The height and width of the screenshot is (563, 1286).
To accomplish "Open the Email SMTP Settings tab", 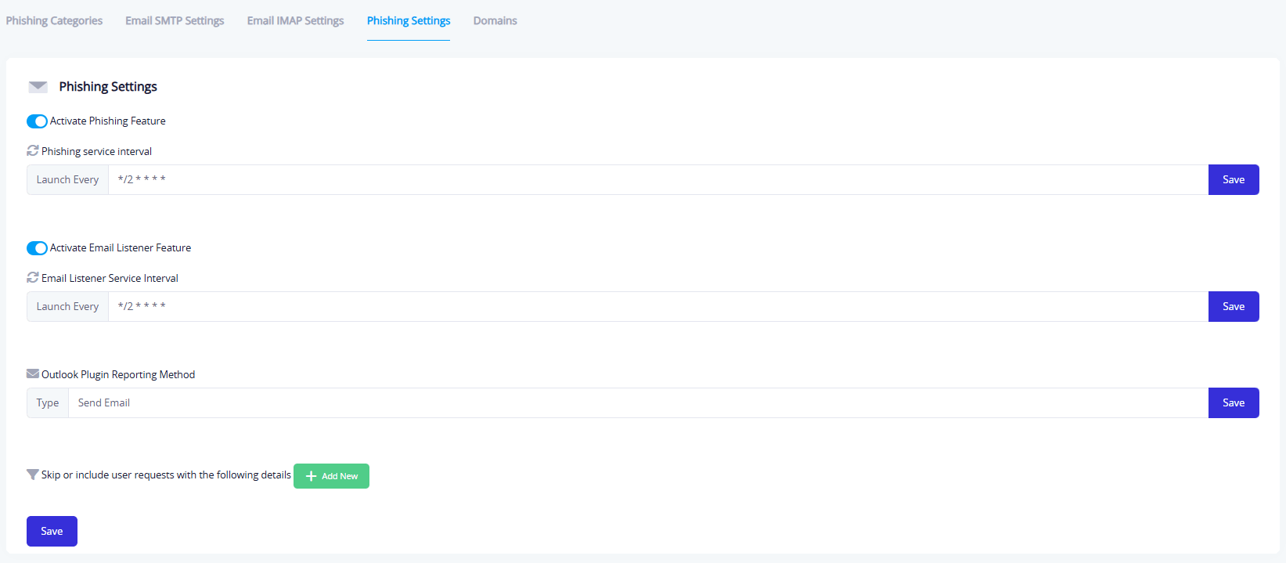I will tap(175, 21).
